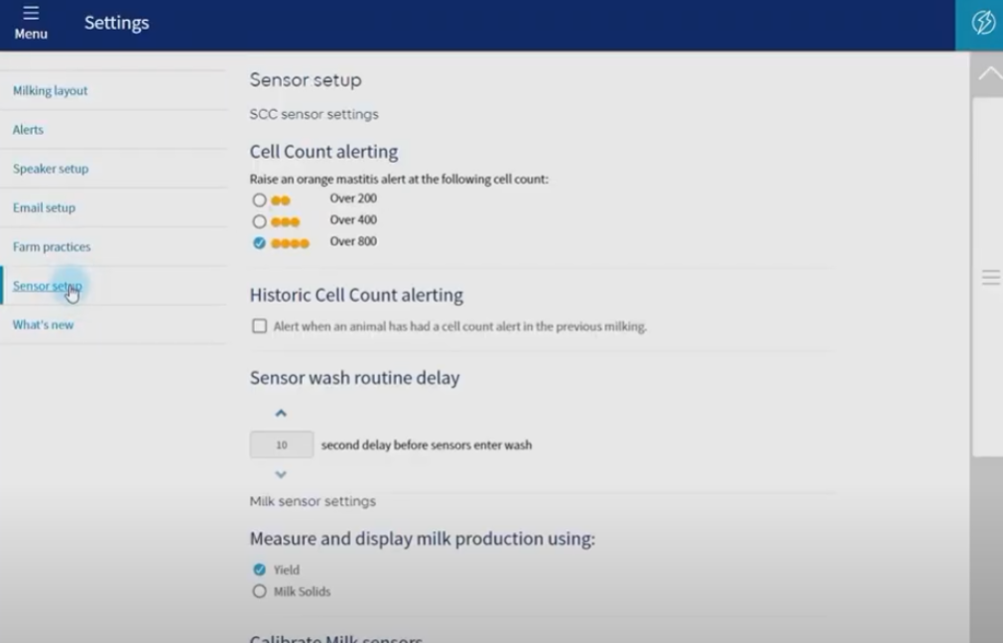Open Alerts settings section
Viewport: 1003px width, 643px height.
click(x=28, y=130)
